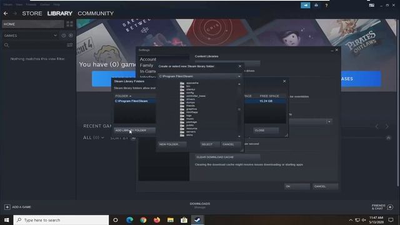Open the dropdown arrow in Settings downloads panel
Image resolution: width=400 pixels, height=225 pixels.
tap(329, 122)
